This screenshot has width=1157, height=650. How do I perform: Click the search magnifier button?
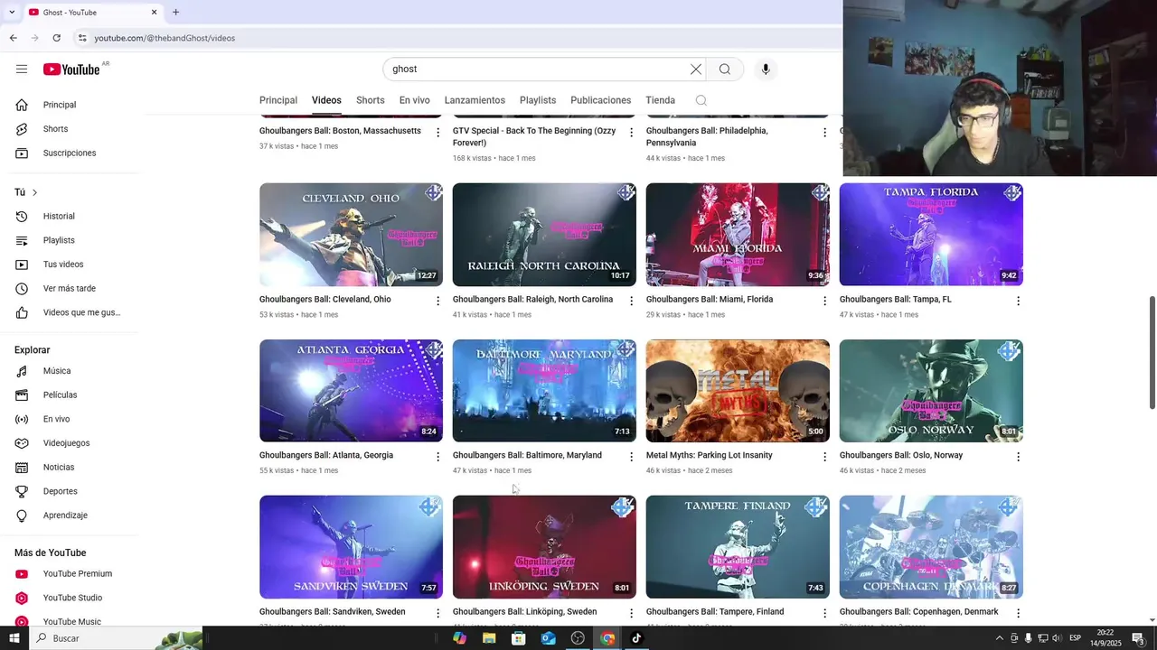tap(725, 70)
